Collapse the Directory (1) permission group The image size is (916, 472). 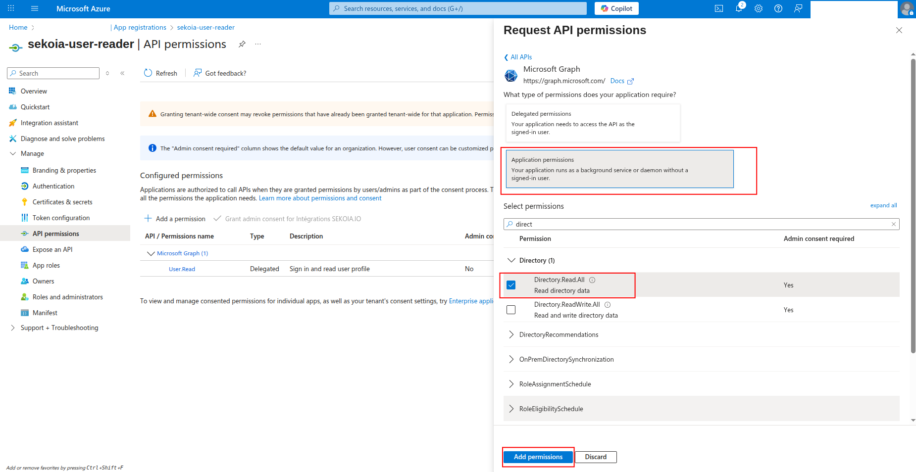point(511,260)
